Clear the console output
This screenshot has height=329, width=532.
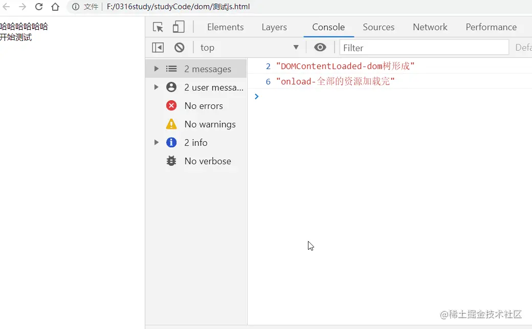(x=179, y=47)
